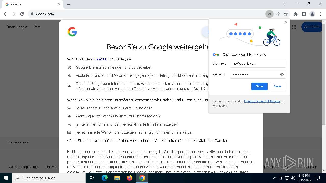Launch Microsoft Edge from taskbar
Image resolution: width=326 pixels, height=183 pixels.
pyautogui.click(x=105, y=178)
